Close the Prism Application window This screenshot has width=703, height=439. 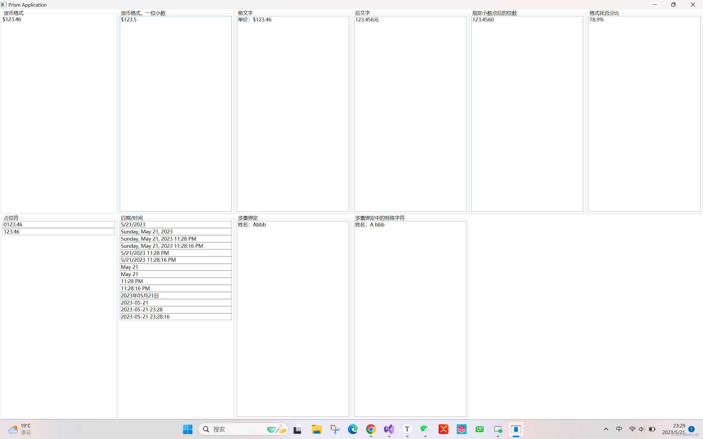tap(693, 5)
